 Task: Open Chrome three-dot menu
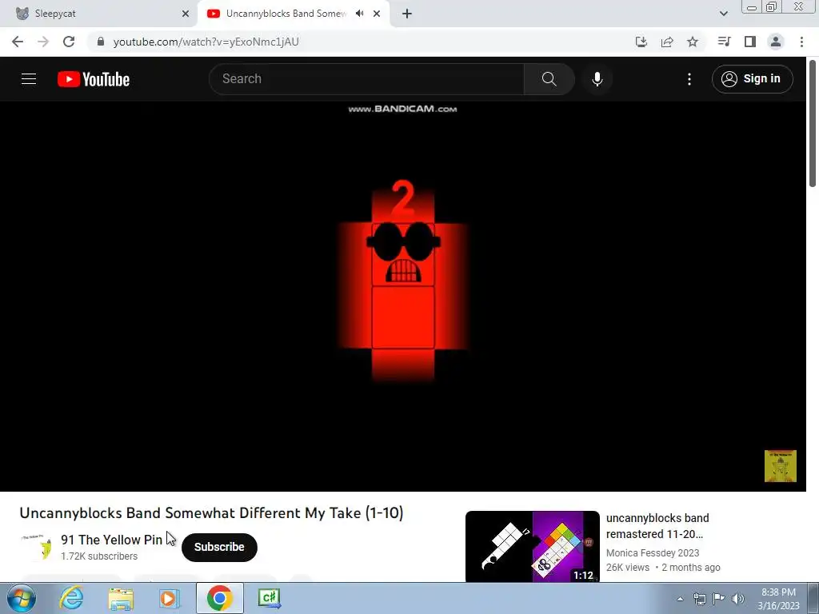coord(801,42)
